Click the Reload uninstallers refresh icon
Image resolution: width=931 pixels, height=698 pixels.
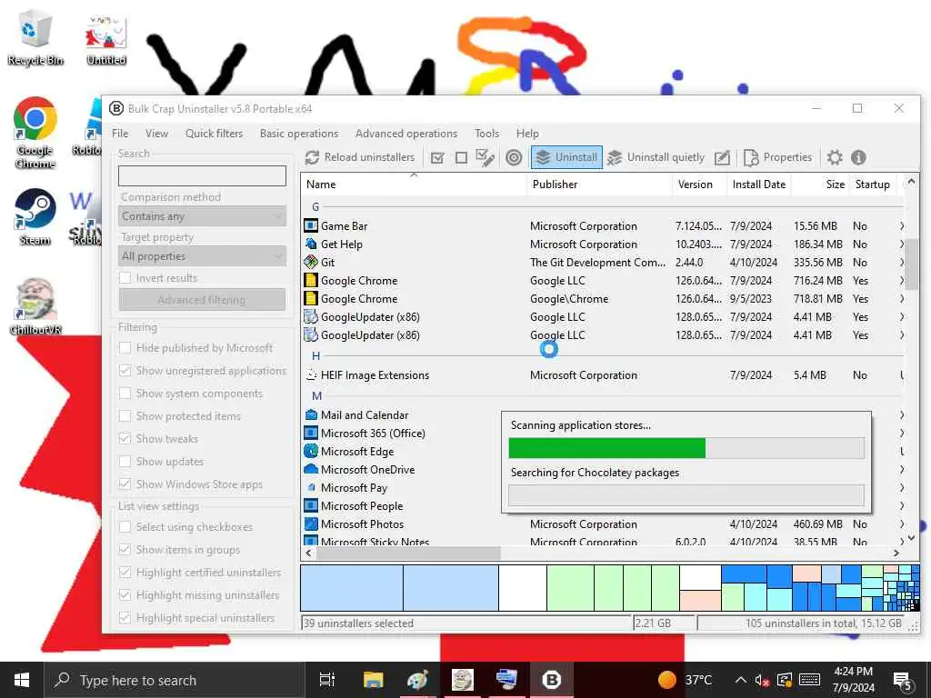312,157
